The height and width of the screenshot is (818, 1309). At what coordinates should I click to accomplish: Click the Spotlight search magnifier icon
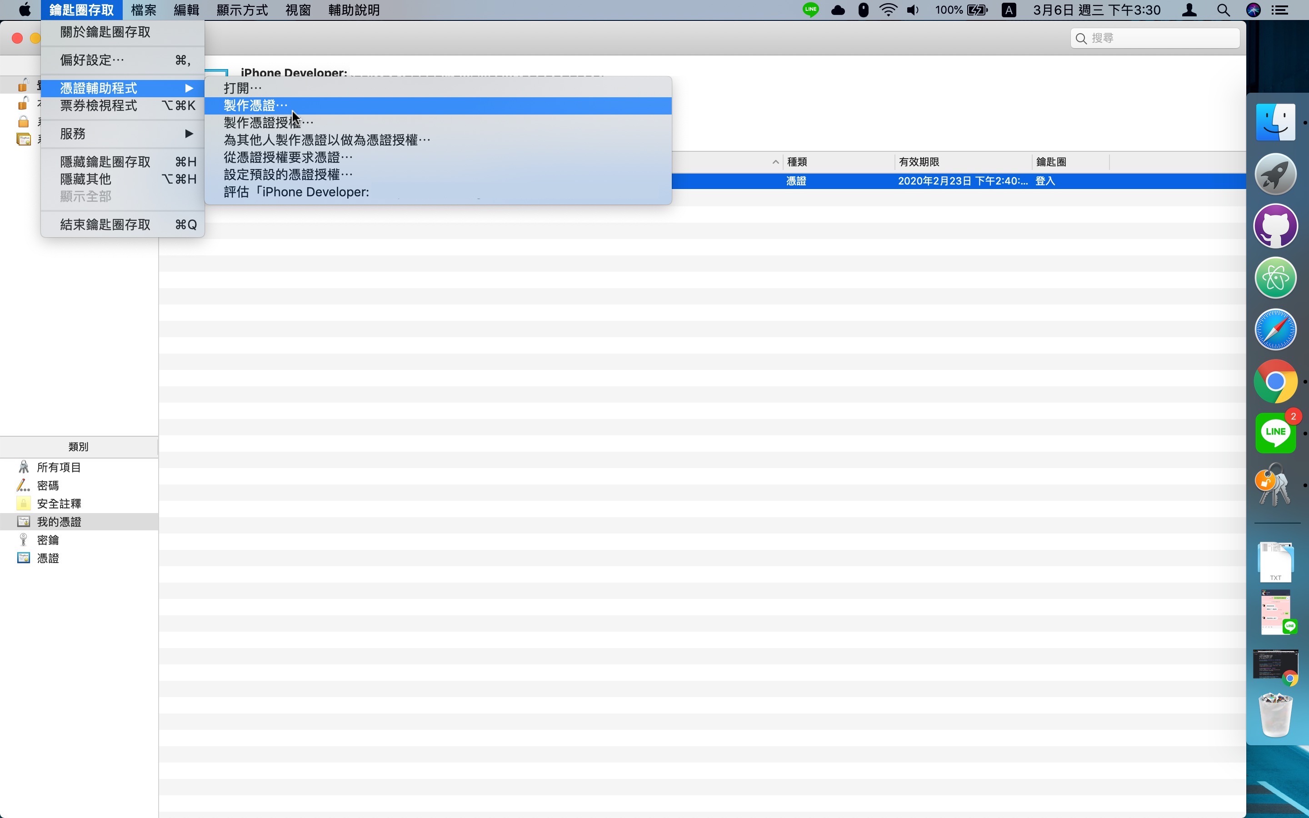(1223, 10)
